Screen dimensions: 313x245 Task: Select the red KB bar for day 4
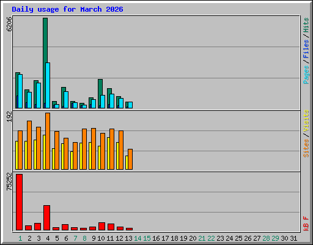click(x=46, y=218)
